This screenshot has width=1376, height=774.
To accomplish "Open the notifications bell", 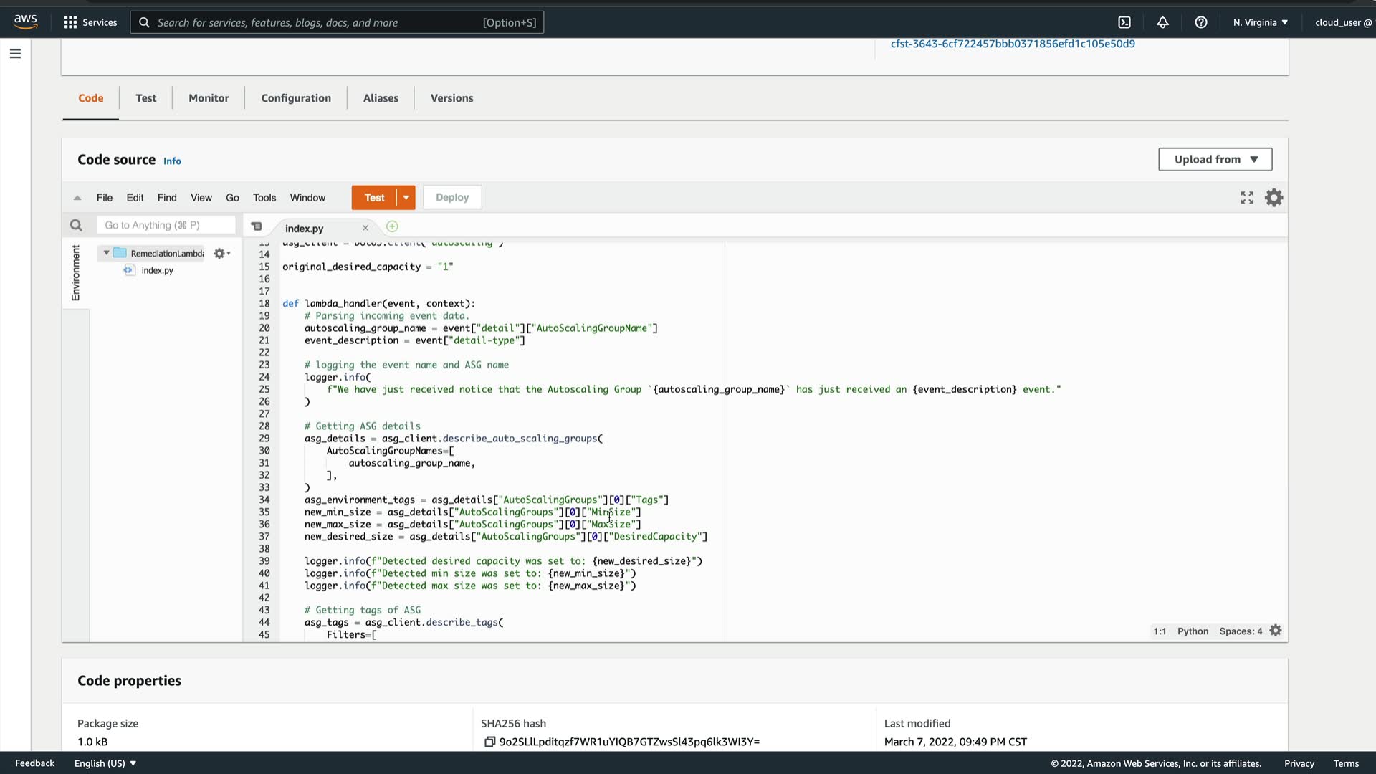I will coord(1162,22).
